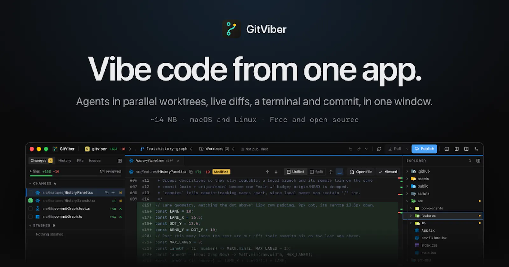The height and width of the screenshot is (267, 509).
Task: Close the HistoryPanel.tsx diff tab
Action: 178,161
